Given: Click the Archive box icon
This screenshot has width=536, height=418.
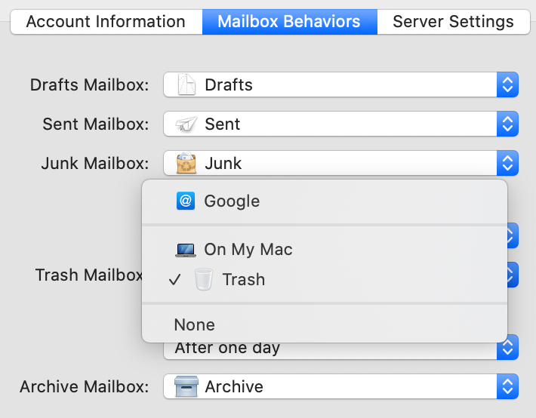Looking at the screenshot, I should [186, 386].
